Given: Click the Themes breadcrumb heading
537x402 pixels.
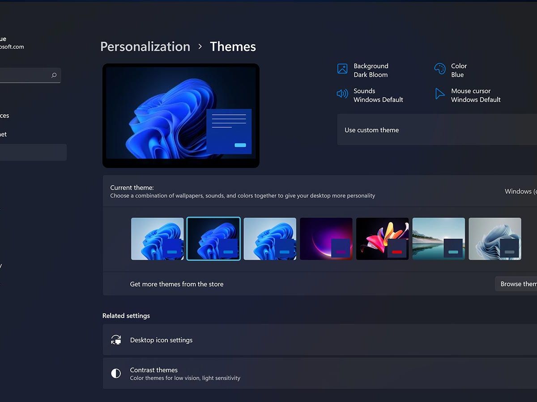Looking at the screenshot, I should coord(233,46).
